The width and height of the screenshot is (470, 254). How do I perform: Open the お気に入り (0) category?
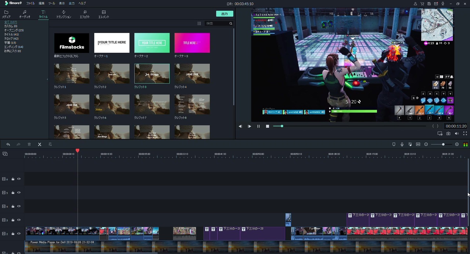tap(12, 51)
